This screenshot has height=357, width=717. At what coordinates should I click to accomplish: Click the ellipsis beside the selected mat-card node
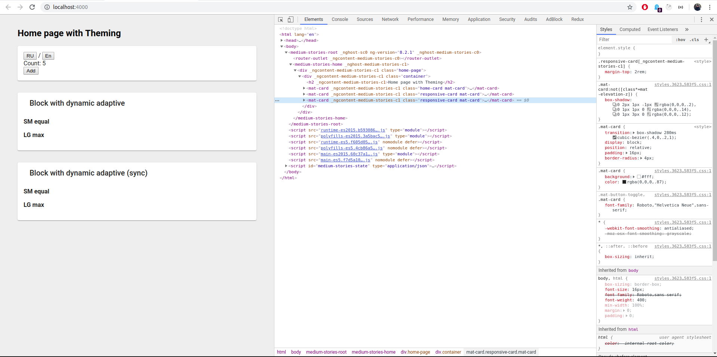coord(277,100)
